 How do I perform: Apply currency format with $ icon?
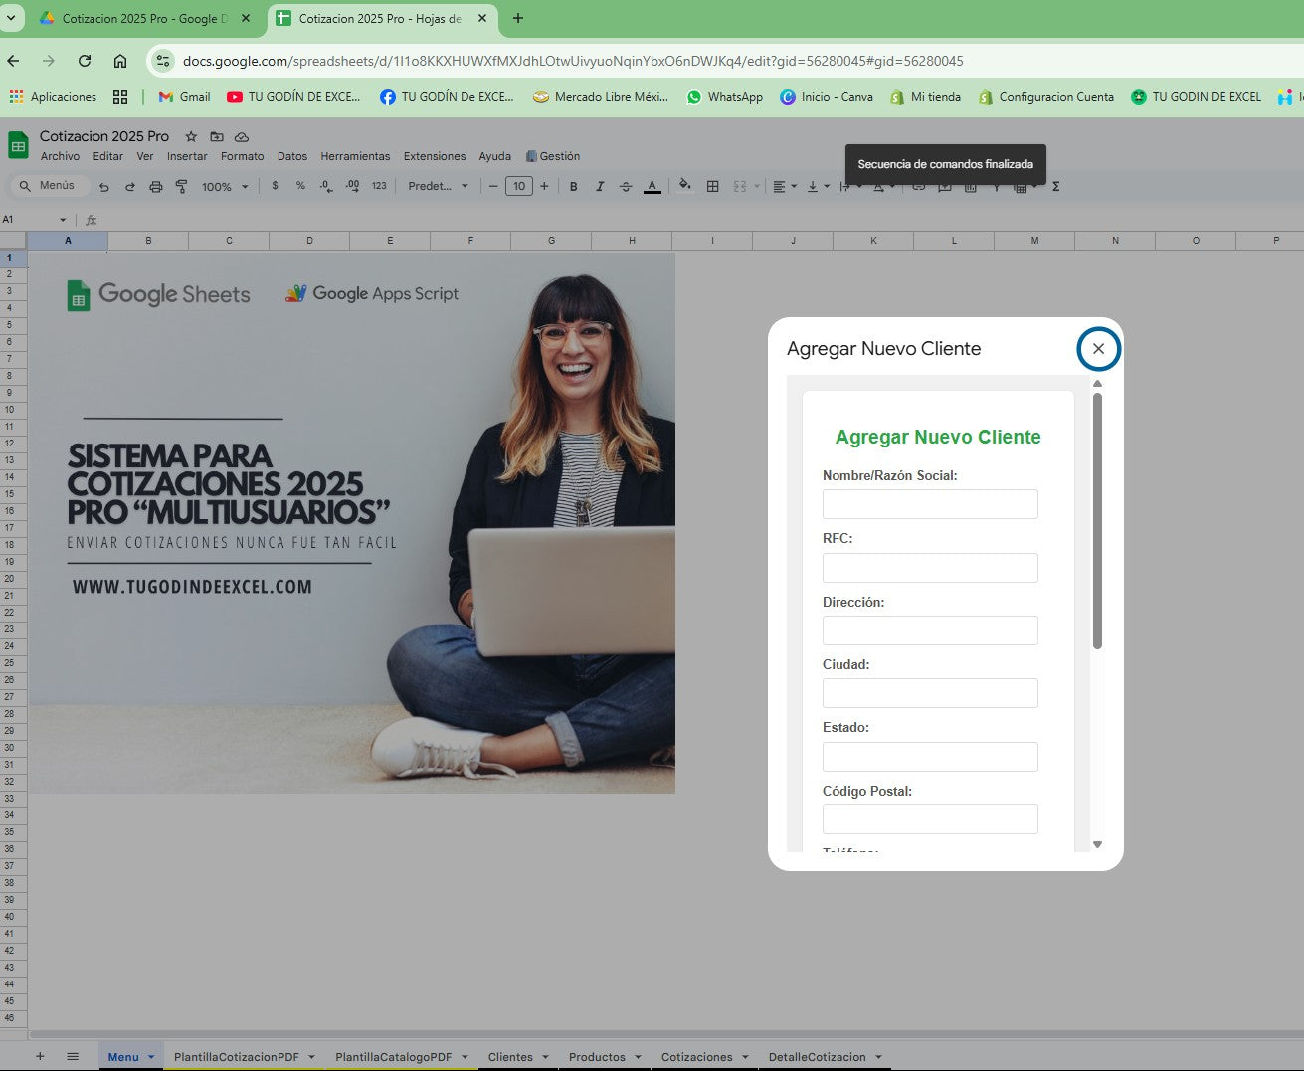point(275,186)
